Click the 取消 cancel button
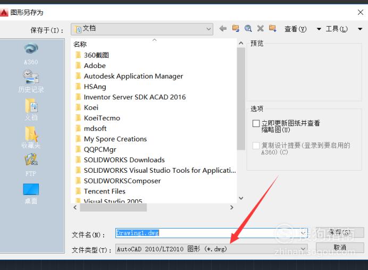Image resolution: width=368 pixels, height=270 pixels. click(340, 248)
